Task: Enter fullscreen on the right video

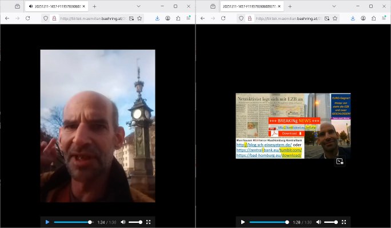Action: (344, 222)
